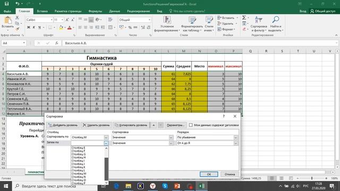Click the zoom slider in the status bar

(x=312, y=178)
